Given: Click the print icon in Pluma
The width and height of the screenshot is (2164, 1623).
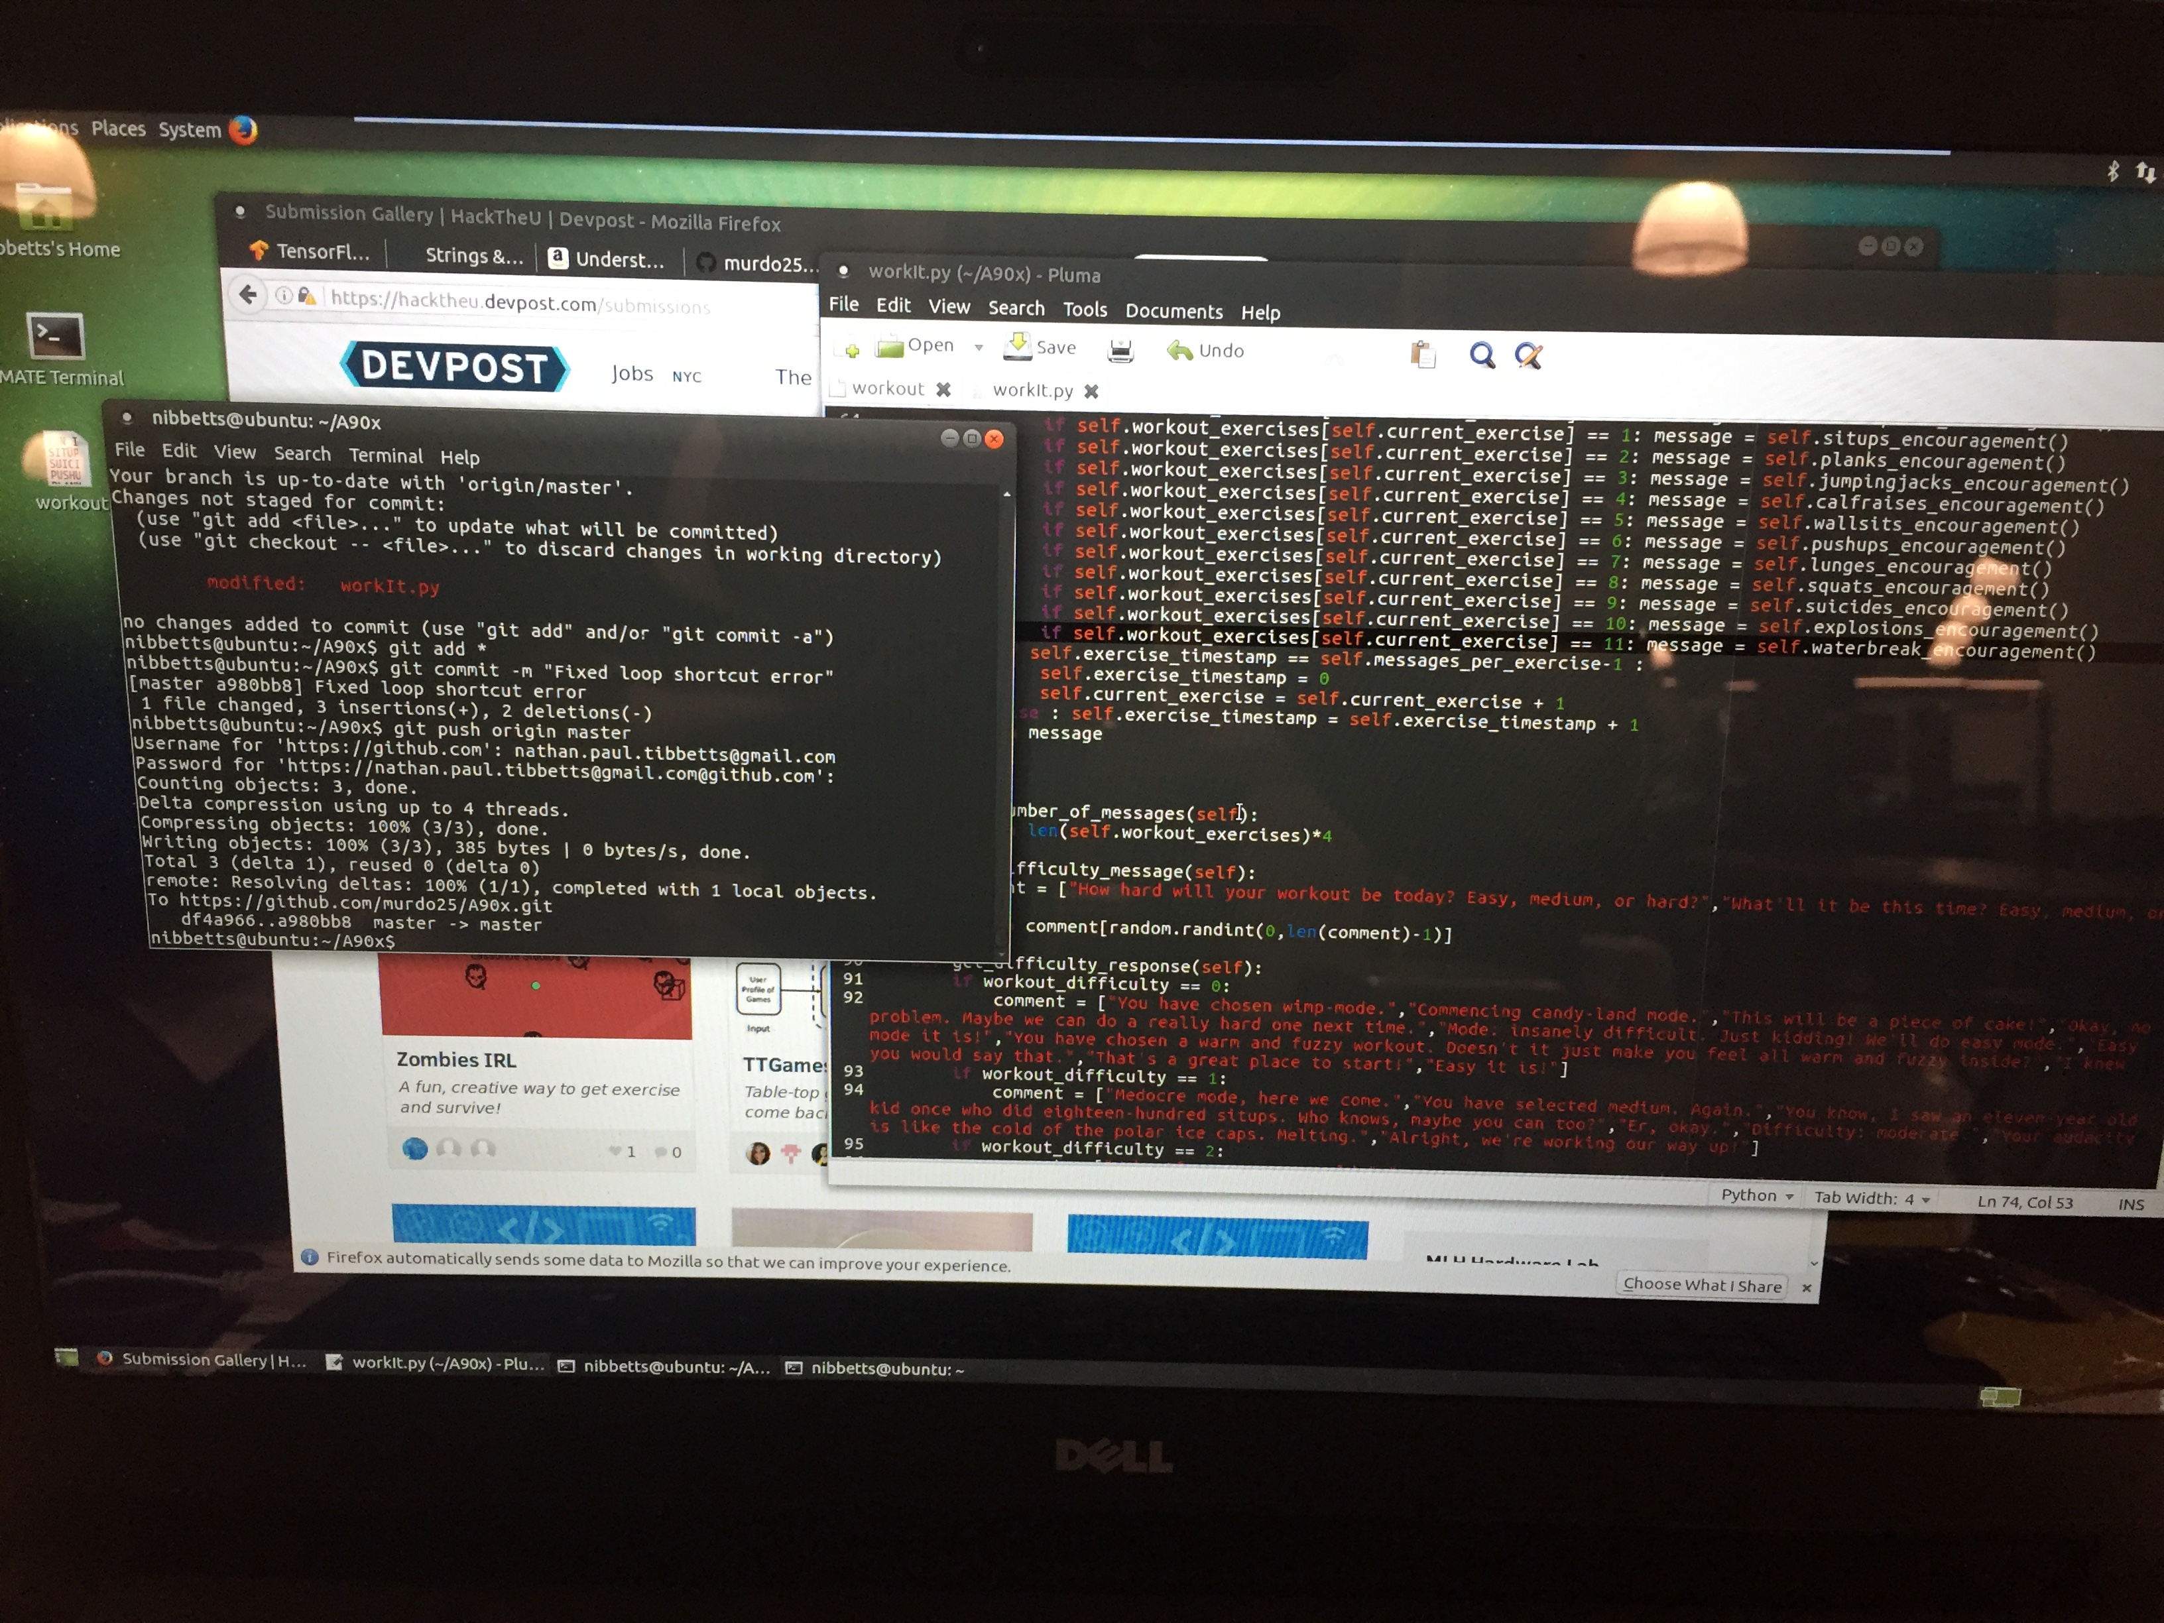Looking at the screenshot, I should click(x=1120, y=350).
